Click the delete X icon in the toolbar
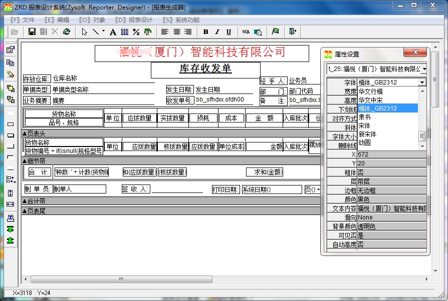448x301 pixels. point(55,31)
